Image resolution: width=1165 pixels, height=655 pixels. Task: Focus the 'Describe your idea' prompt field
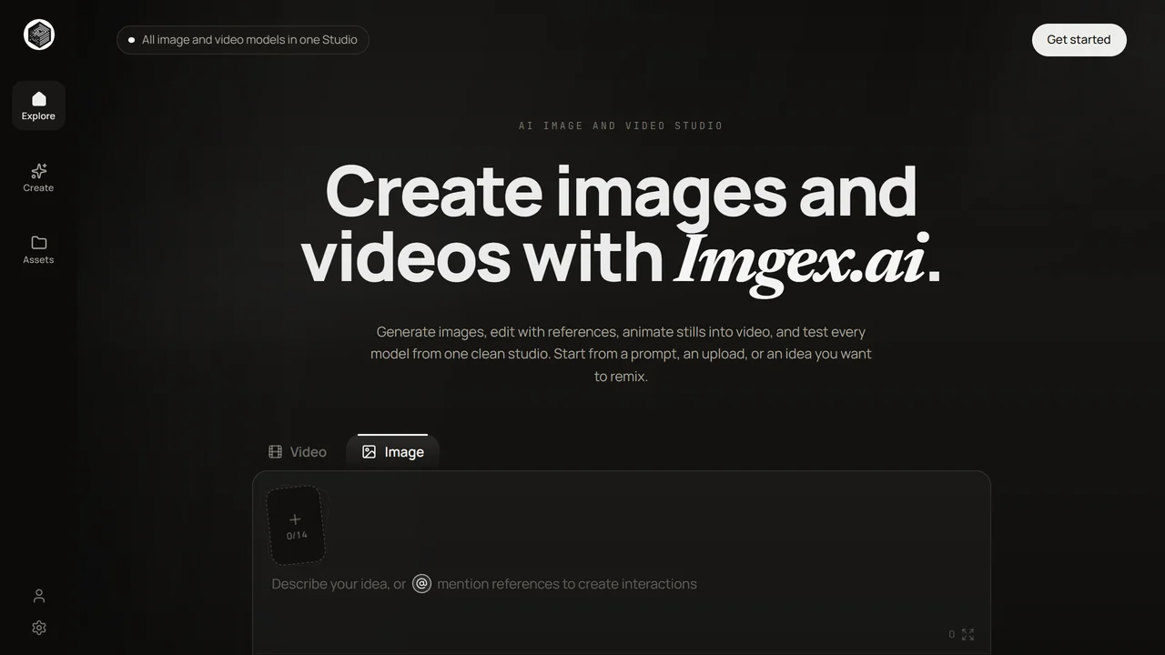621,584
